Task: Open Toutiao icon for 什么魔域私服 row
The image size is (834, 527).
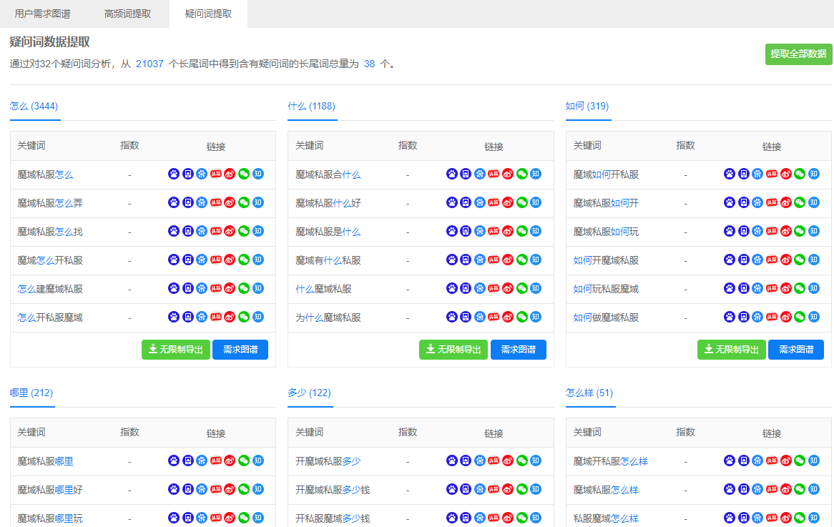Action: (494, 289)
